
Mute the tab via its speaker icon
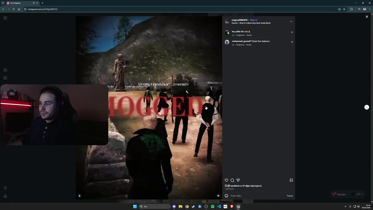click(34, 3)
